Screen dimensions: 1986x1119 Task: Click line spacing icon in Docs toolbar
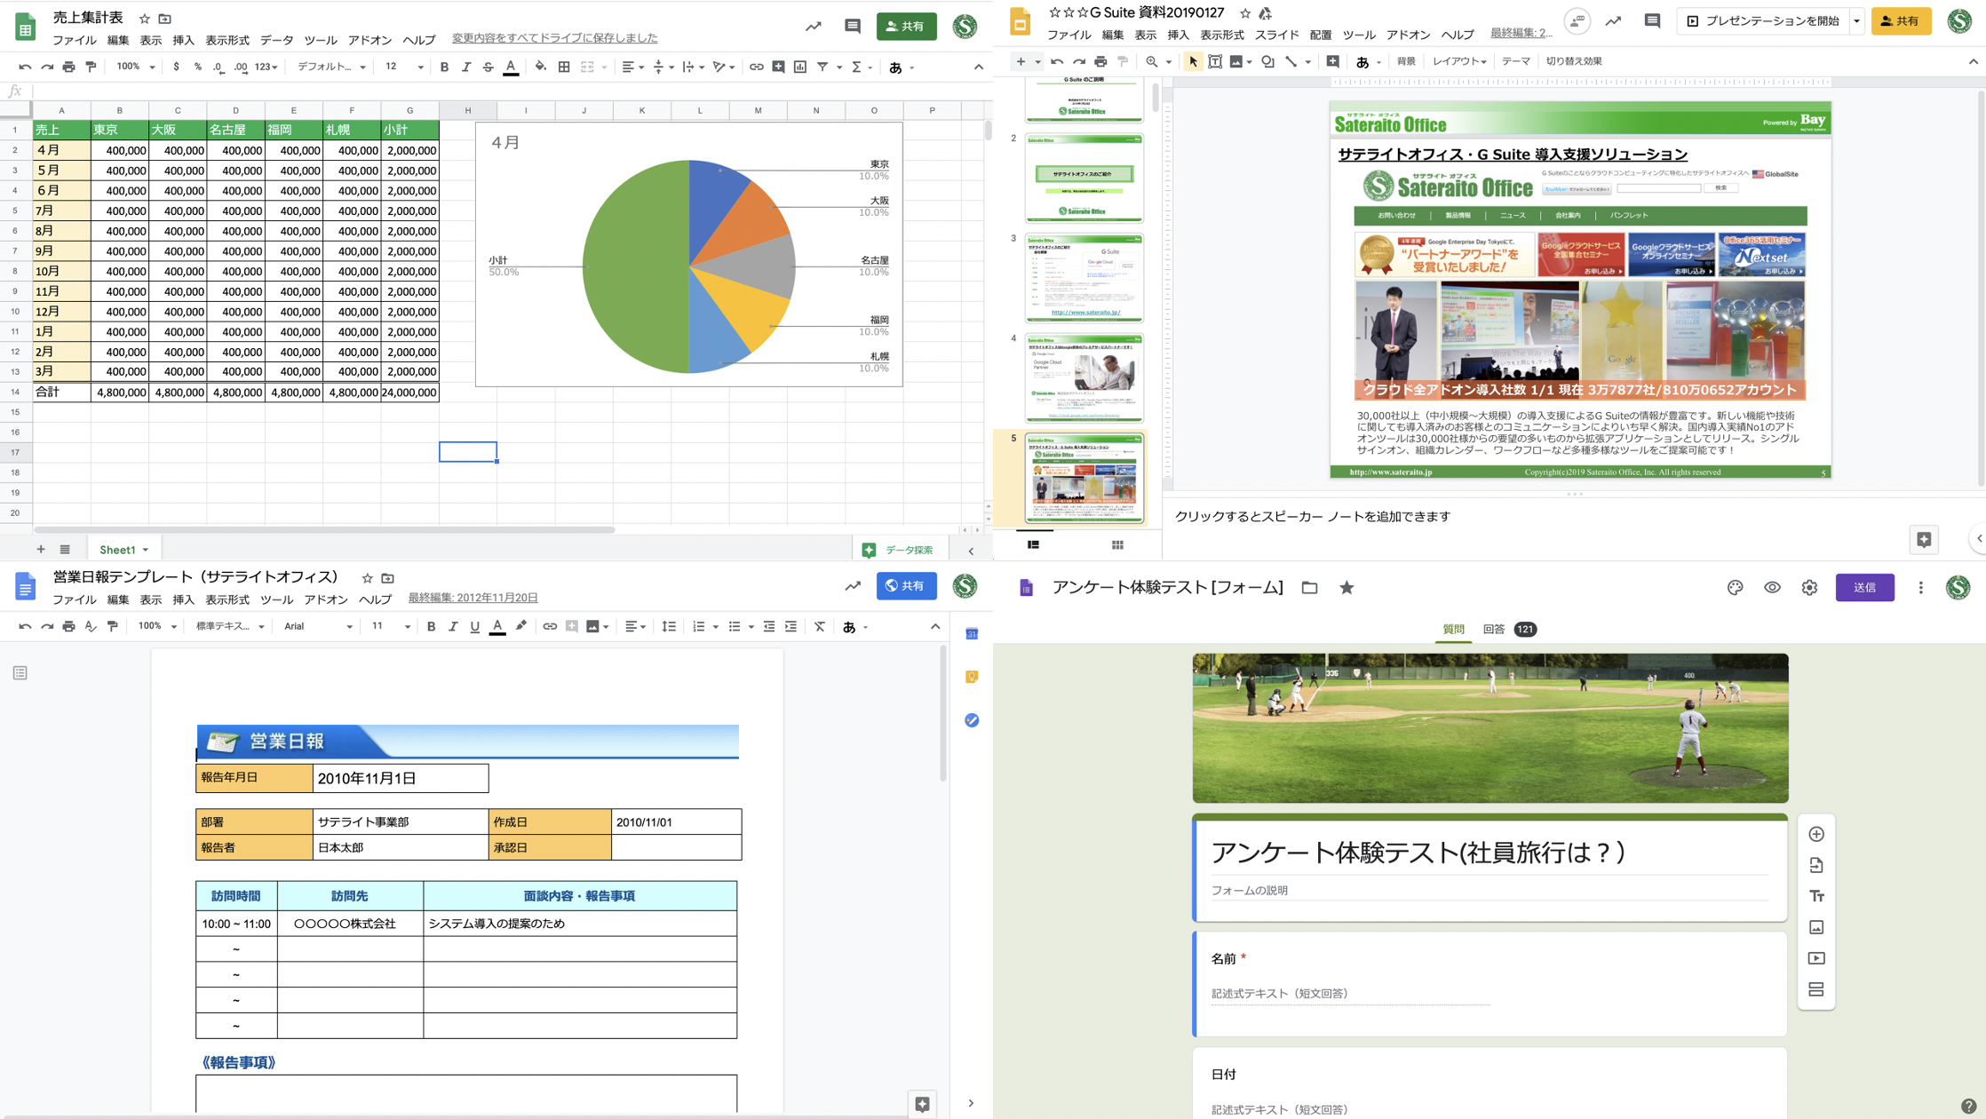(669, 626)
